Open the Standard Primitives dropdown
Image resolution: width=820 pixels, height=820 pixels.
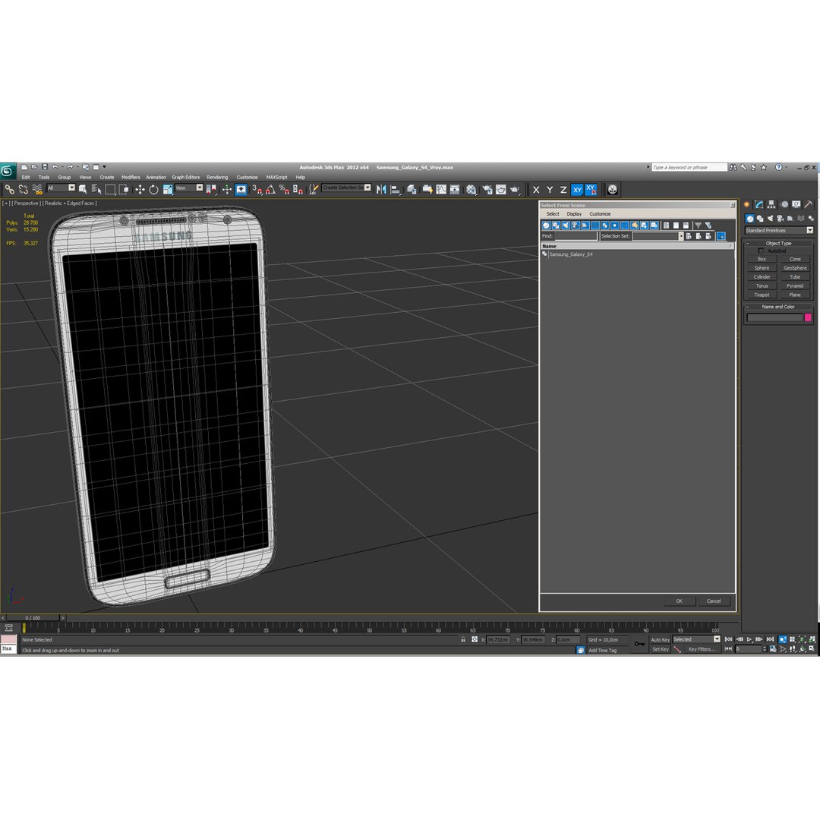point(779,231)
